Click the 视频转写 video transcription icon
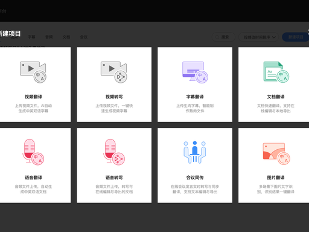Screen dimensions: 309x232 [114, 72]
